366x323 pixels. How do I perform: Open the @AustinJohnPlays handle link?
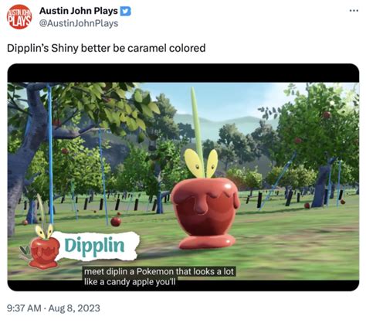pos(79,23)
